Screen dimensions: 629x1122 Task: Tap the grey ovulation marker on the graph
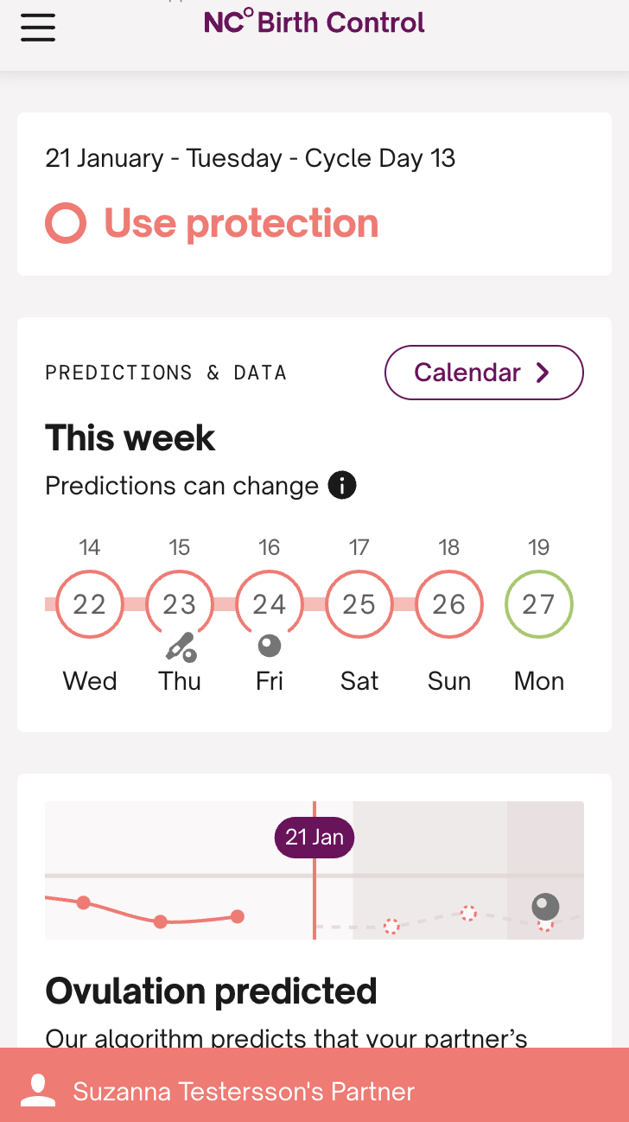[545, 907]
